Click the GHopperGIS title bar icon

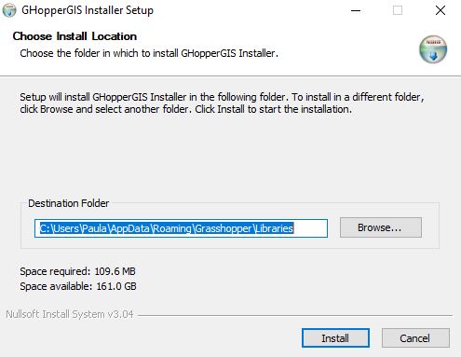(9, 10)
